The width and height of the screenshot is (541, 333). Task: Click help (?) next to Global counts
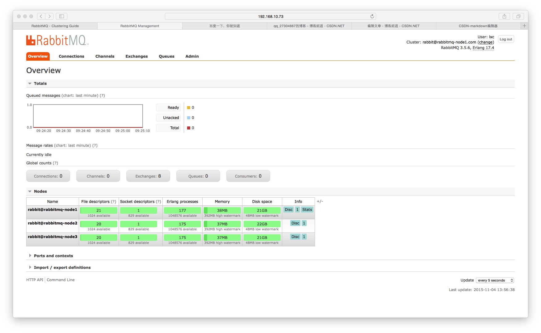click(x=55, y=163)
